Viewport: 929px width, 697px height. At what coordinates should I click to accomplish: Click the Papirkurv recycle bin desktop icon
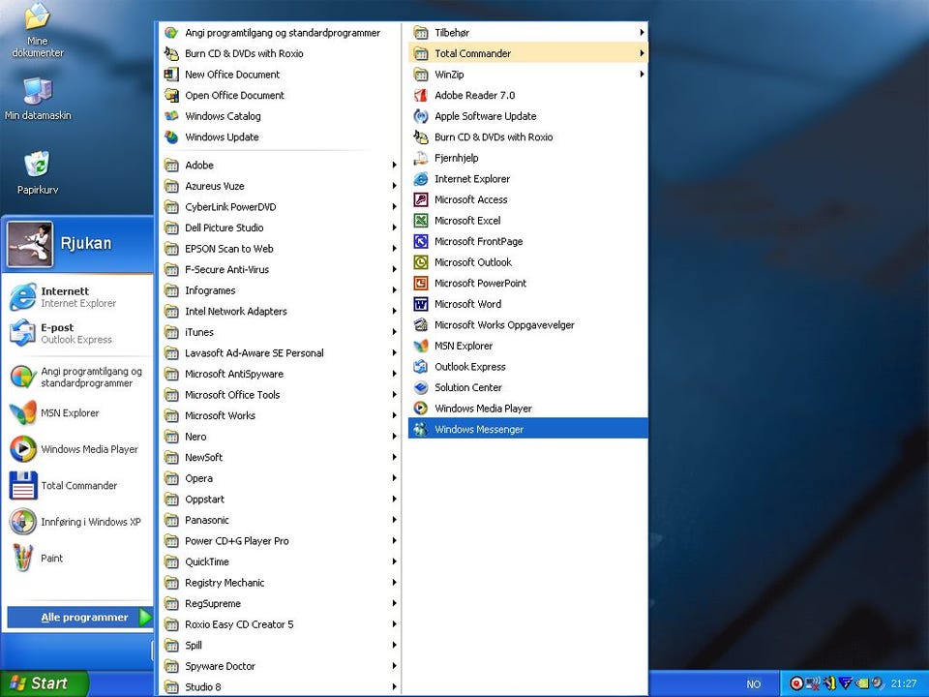coord(38,165)
